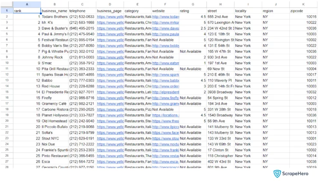318x181 pixels.
Task: Open Firefly website link
Action: pyautogui.click(x=165, y=98)
